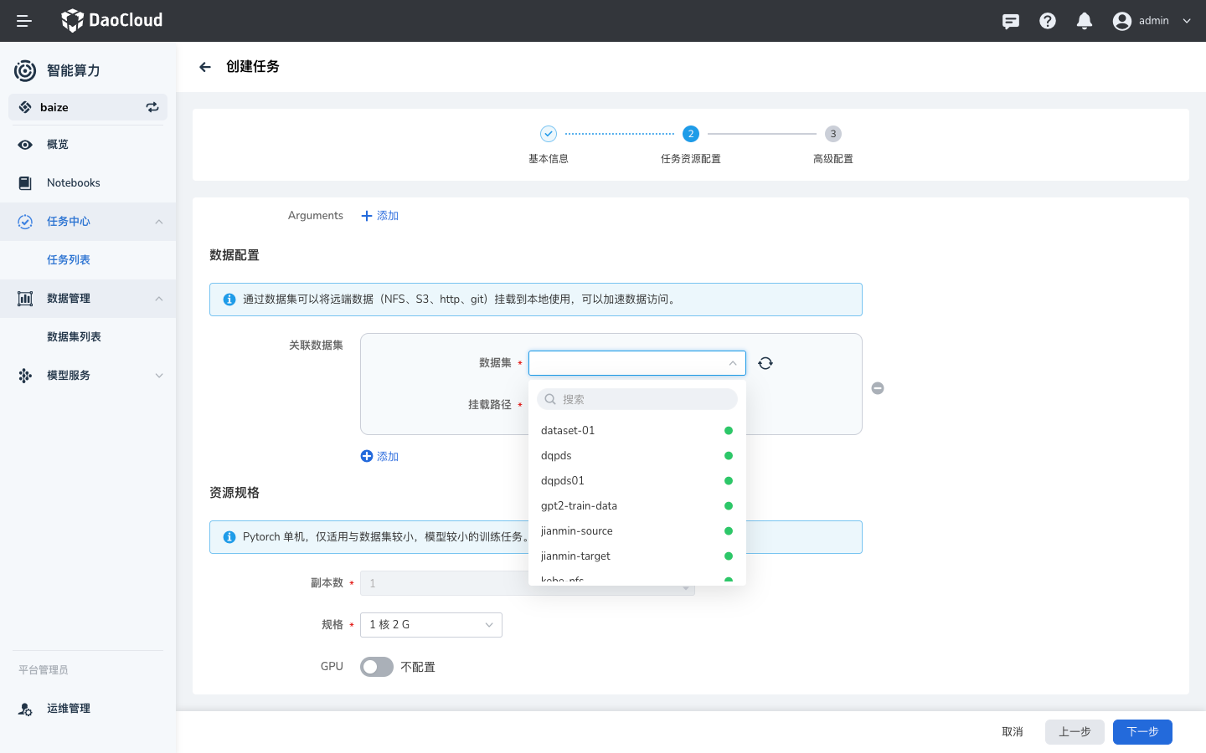
Task: Click the 下一步 button
Action: [x=1142, y=732]
